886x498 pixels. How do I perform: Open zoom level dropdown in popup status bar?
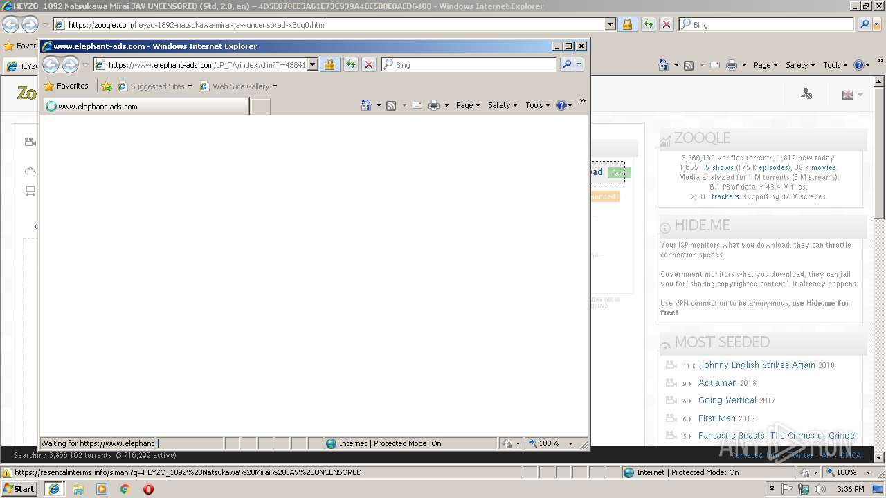570,443
